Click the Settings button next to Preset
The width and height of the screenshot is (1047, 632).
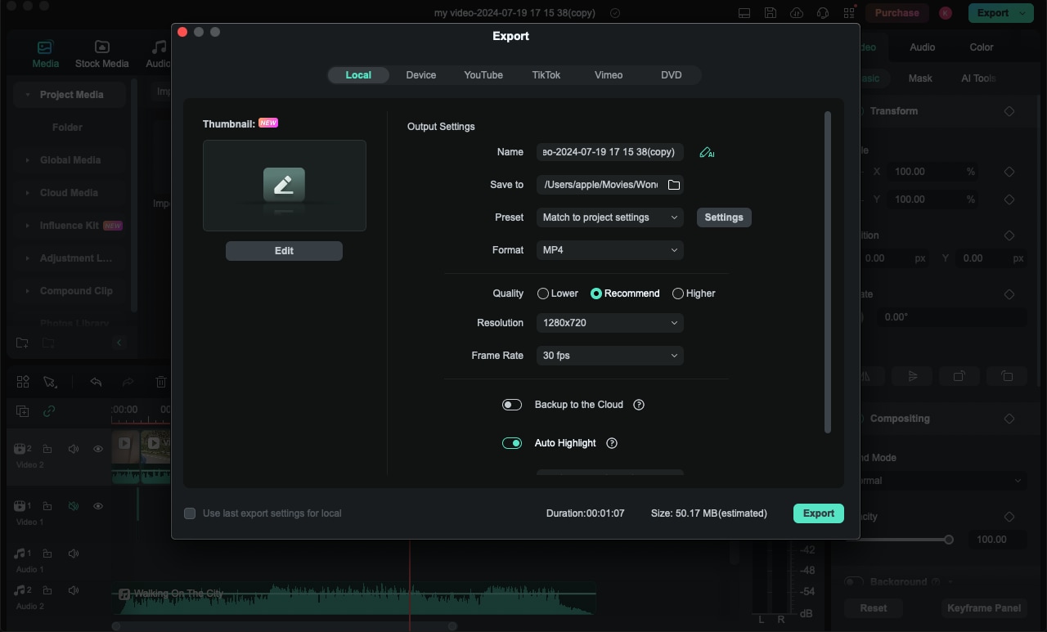coord(724,217)
